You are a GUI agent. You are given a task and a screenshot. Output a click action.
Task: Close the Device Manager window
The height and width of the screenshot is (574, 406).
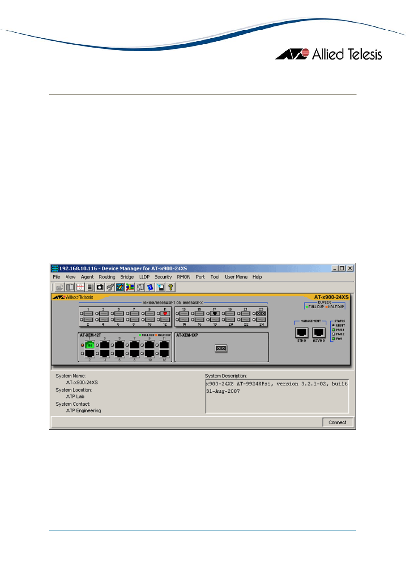coord(350,268)
